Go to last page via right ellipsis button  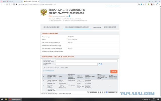coord(116,92)
